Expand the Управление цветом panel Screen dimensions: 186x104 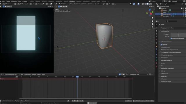(166, 81)
